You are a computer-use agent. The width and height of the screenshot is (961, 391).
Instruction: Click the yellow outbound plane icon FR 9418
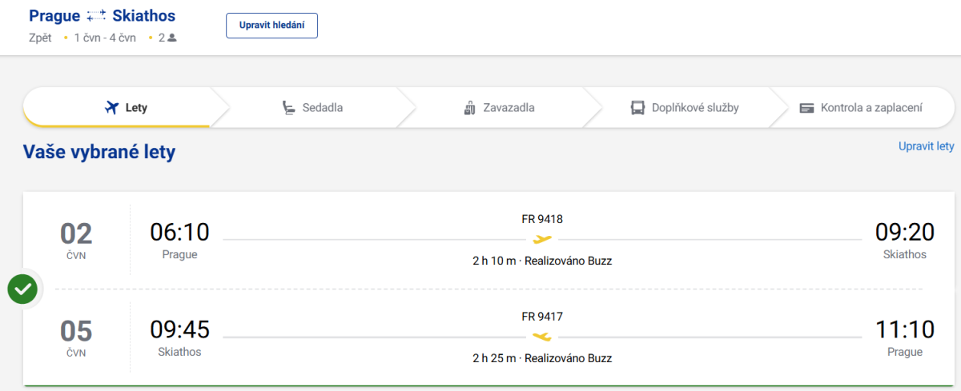tap(542, 239)
